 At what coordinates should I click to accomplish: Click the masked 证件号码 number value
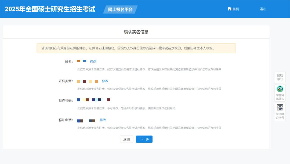point(93,100)
